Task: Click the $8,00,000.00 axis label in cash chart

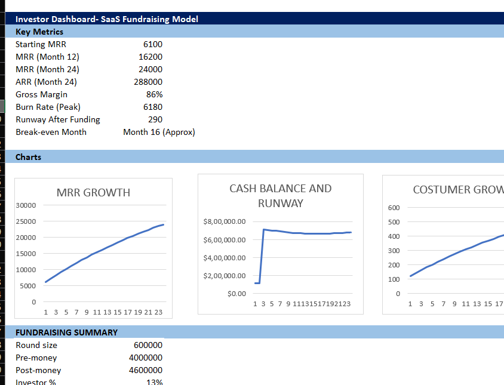Action: (x=225, y=222)
